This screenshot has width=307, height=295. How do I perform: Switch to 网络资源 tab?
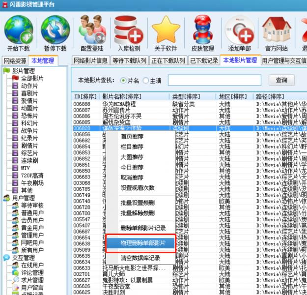15,61
